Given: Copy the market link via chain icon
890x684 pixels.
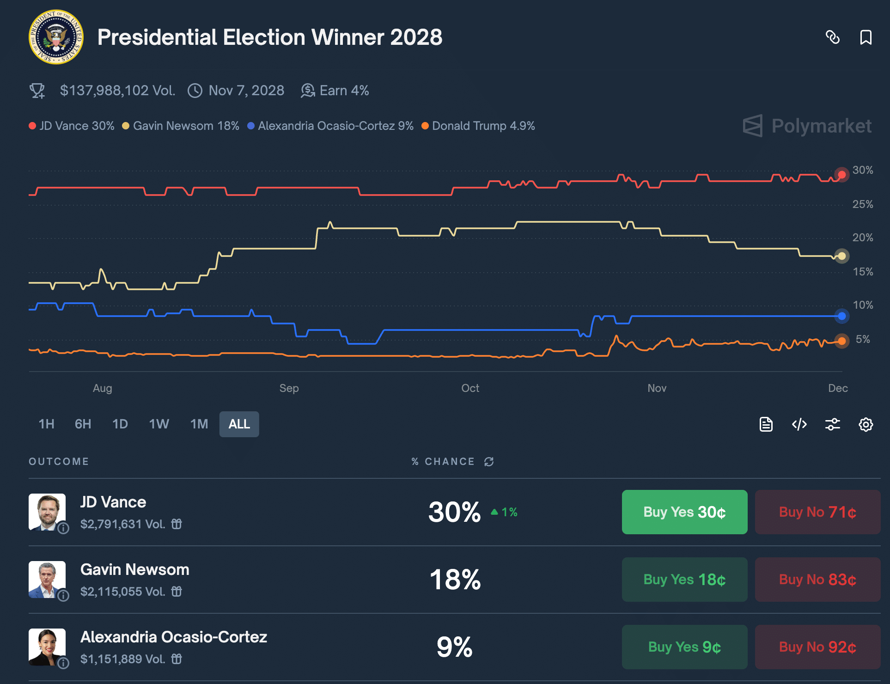Looking at the screenshot, I should pyautogui.click(x=833, y=37).
